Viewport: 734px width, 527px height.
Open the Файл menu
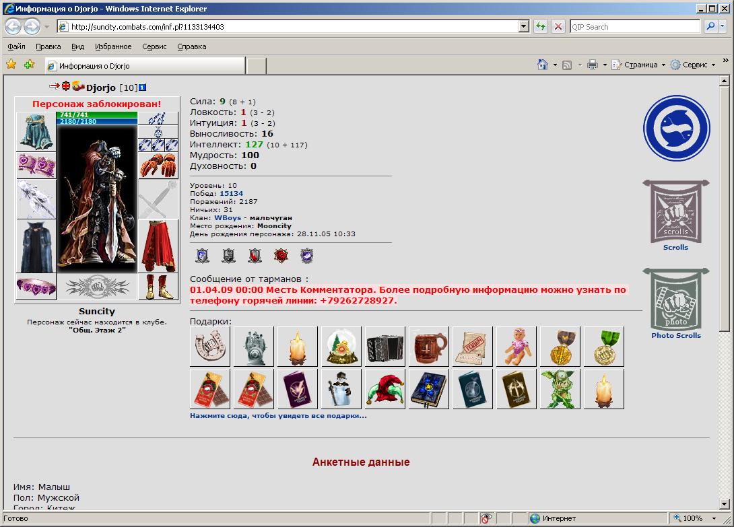point(16,46)
